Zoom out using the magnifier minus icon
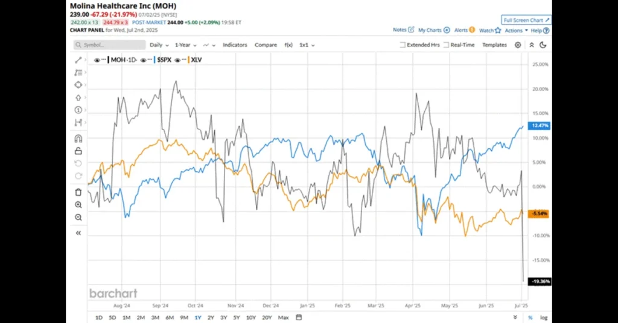This screenshot has width=618, height=323. click(x=78, y=218)
